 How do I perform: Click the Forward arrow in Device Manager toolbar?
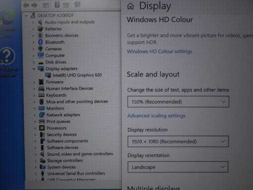pos(34,5)
